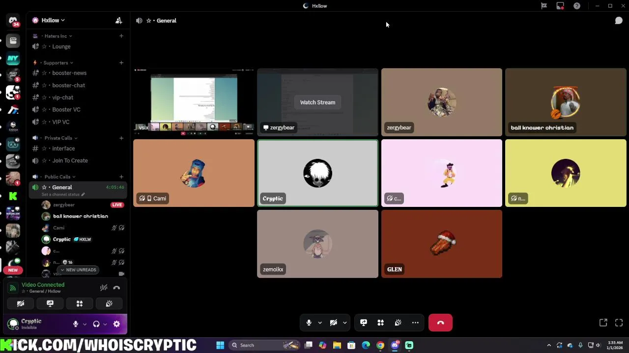Image resolution: width=629 pixels, height=353 pixels.
Task: Jump to NEW UNREADS in channel list
Action: [x=78, y=270]
